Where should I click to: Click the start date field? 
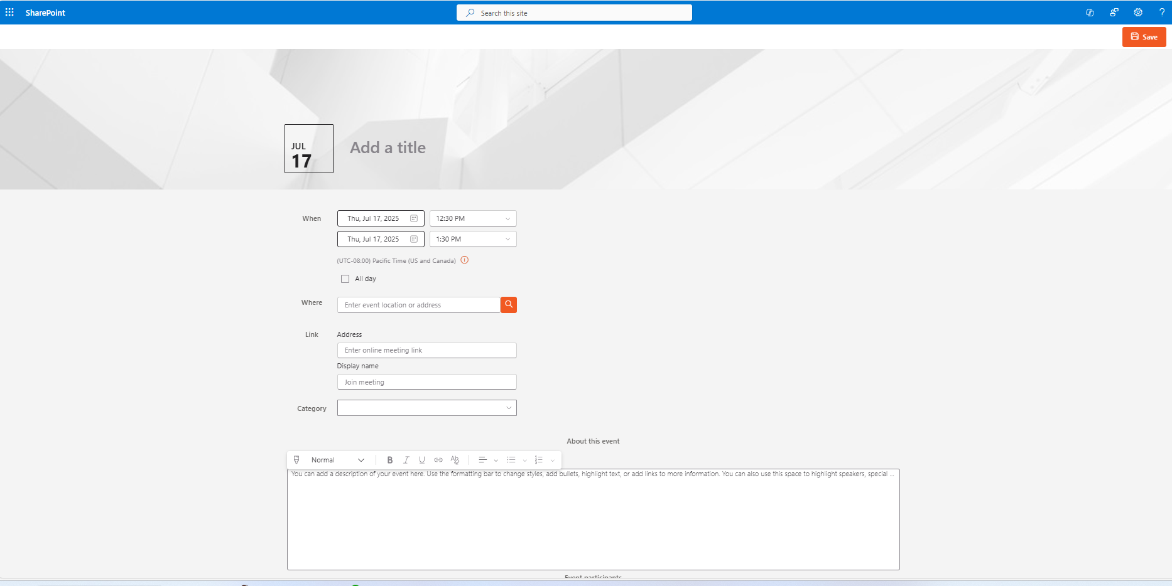[381, 218]
